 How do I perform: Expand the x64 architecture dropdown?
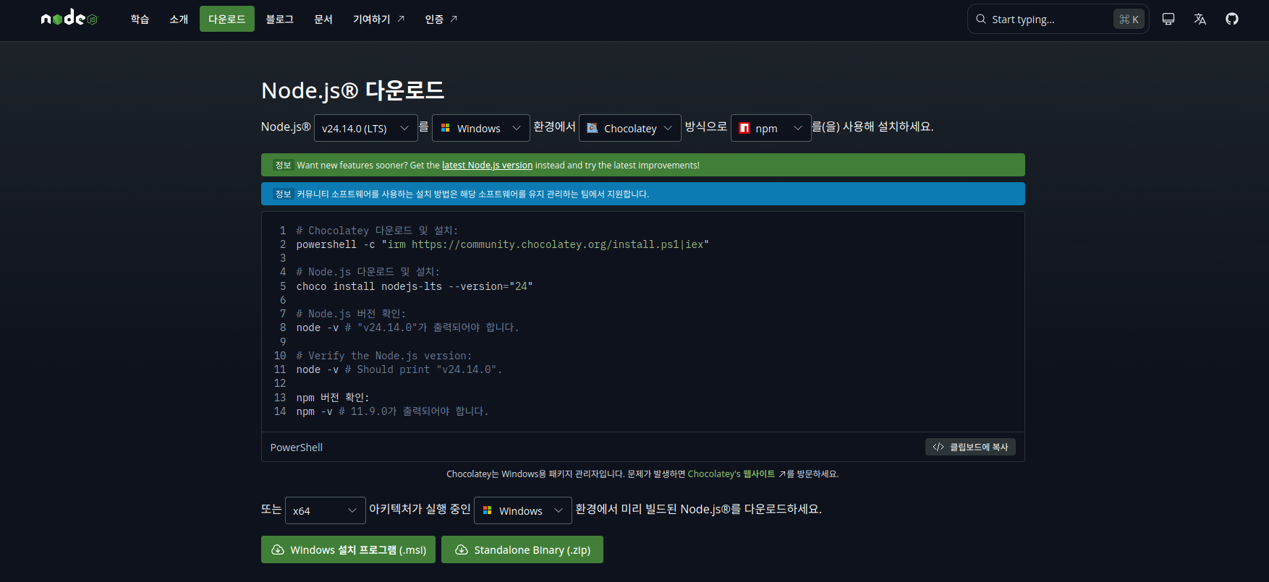point(325,510)
